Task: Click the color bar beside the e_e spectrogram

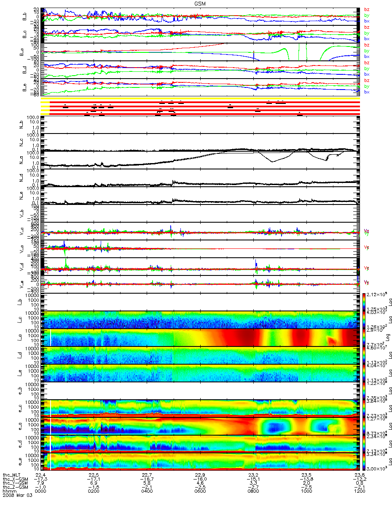Action: [364, 461]
